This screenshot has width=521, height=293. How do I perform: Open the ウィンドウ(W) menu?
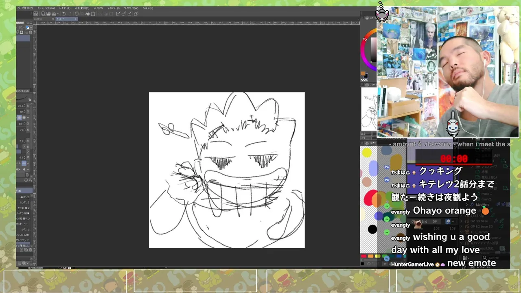pyautogui.click(x=131, y=8)
